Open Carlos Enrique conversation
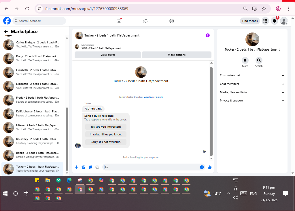The image size is (295, 211). coord(32,45)
